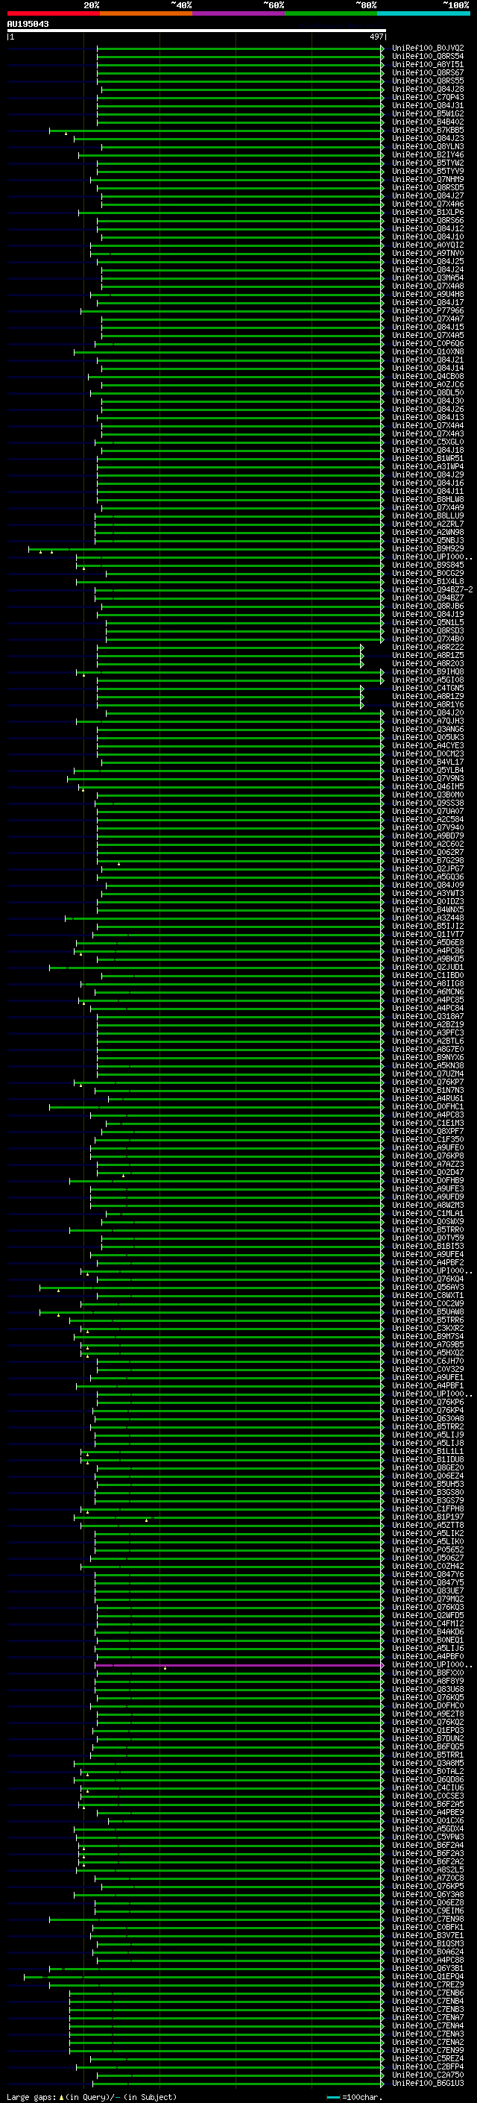Select hit label UniRef100_A8R222

428,648
